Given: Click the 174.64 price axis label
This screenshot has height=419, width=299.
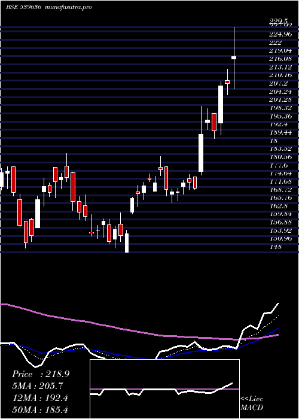Looking at the screenshot, I should pyautogui.click(x=281, y=174).
